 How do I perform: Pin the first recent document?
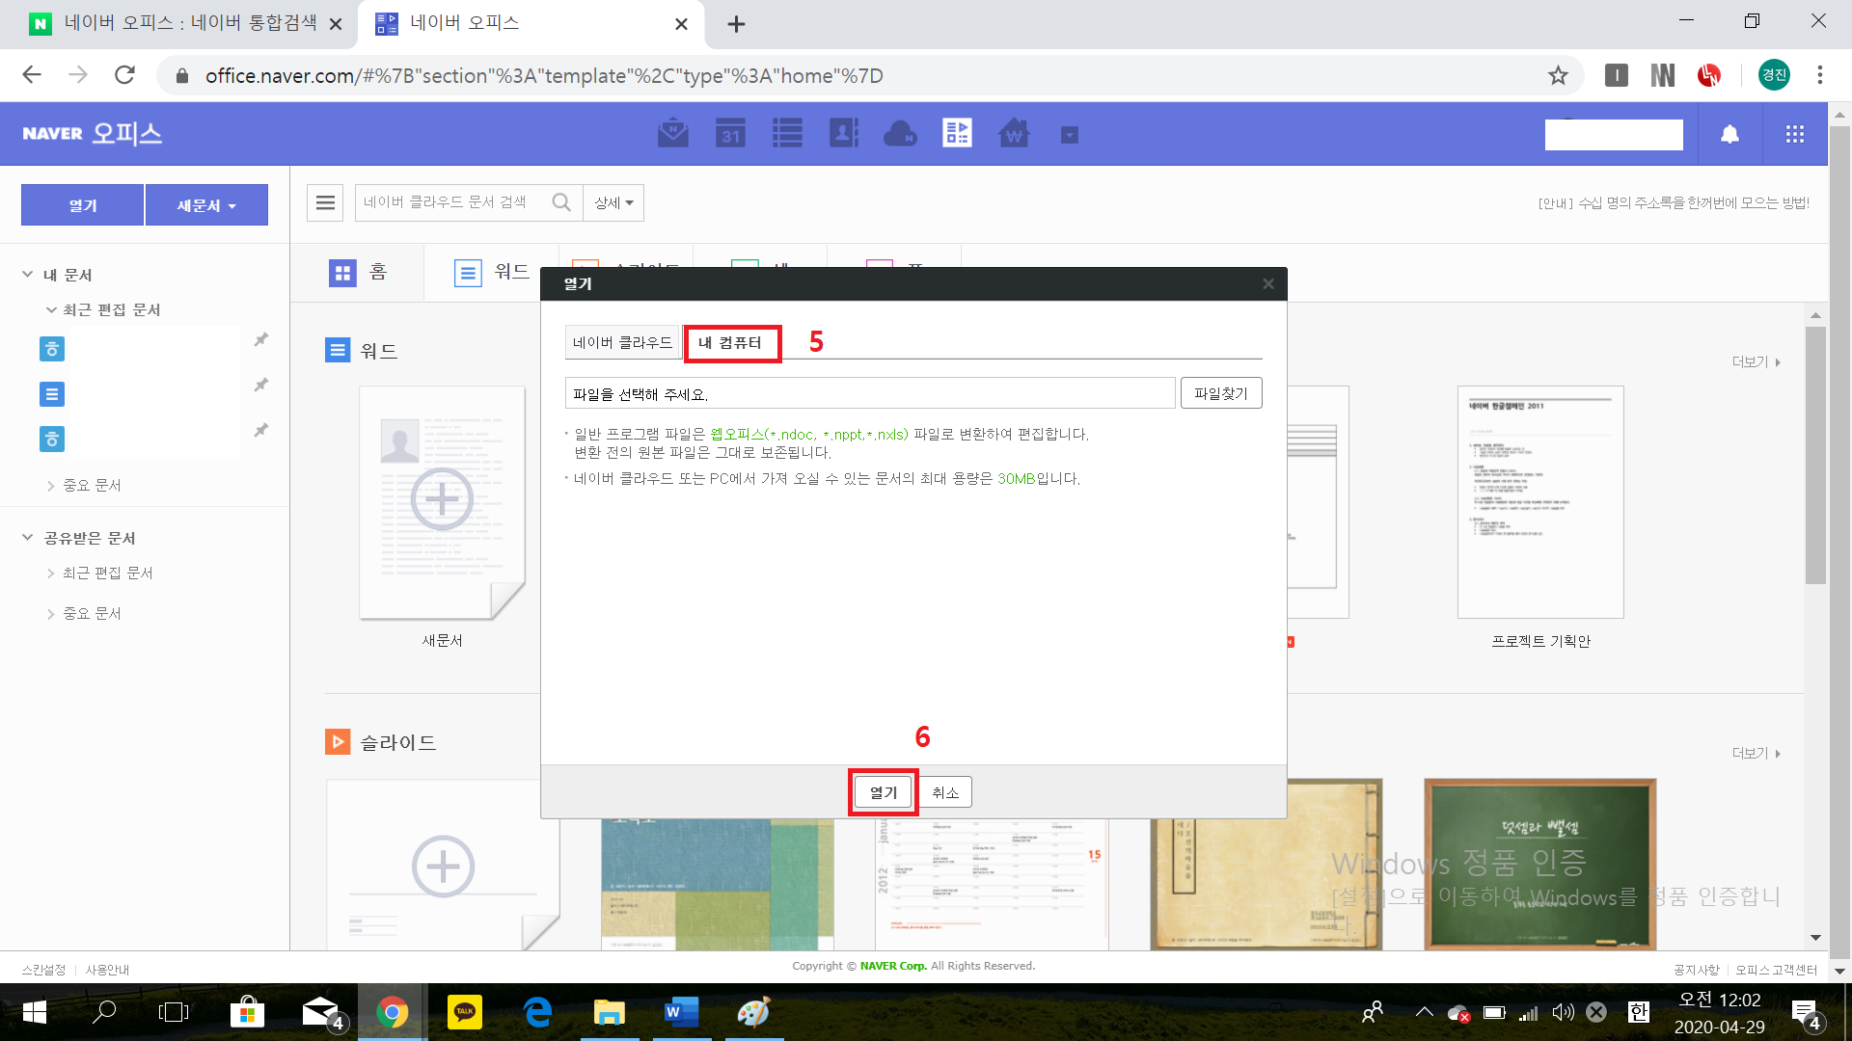[260, 339]
